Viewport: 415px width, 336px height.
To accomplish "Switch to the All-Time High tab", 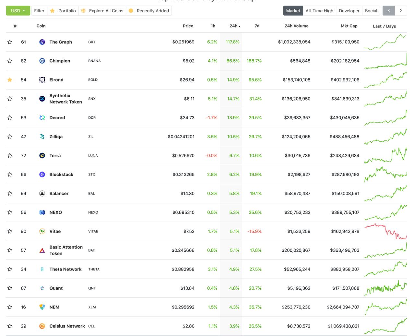I will click(x=319, y=11).
